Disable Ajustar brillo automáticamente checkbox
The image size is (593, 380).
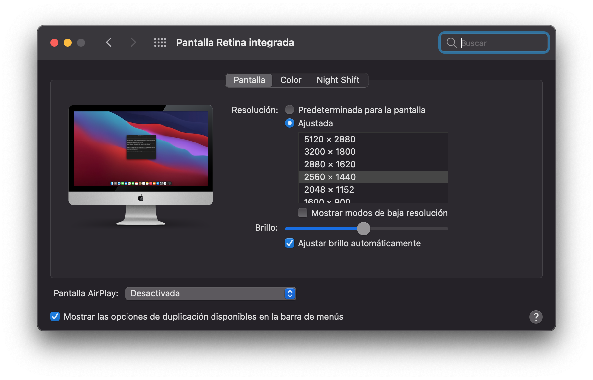(290, 243)
